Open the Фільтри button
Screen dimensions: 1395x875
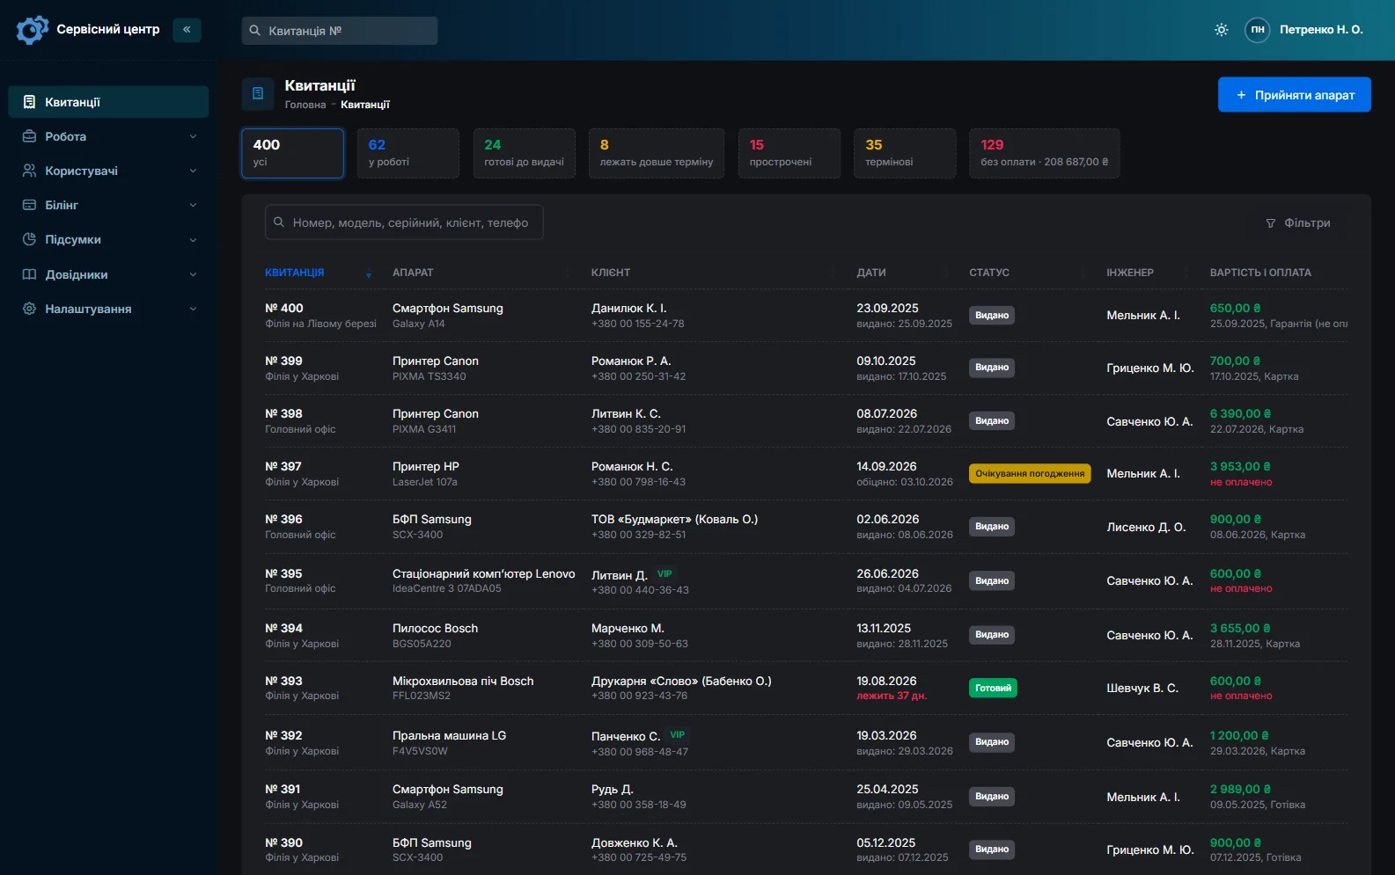pos(1298,223)
